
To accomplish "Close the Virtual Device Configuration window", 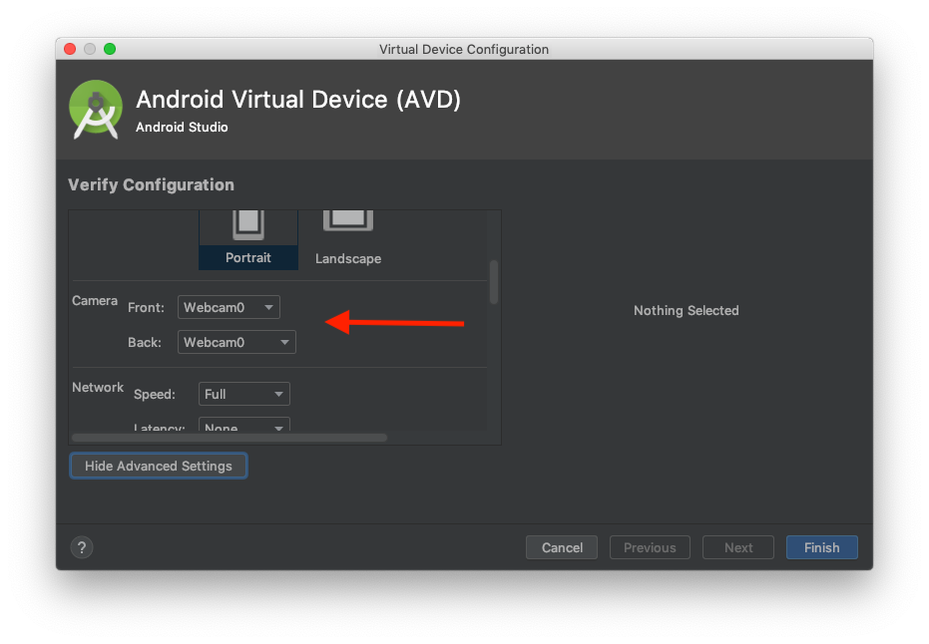I will click(70, 49).
